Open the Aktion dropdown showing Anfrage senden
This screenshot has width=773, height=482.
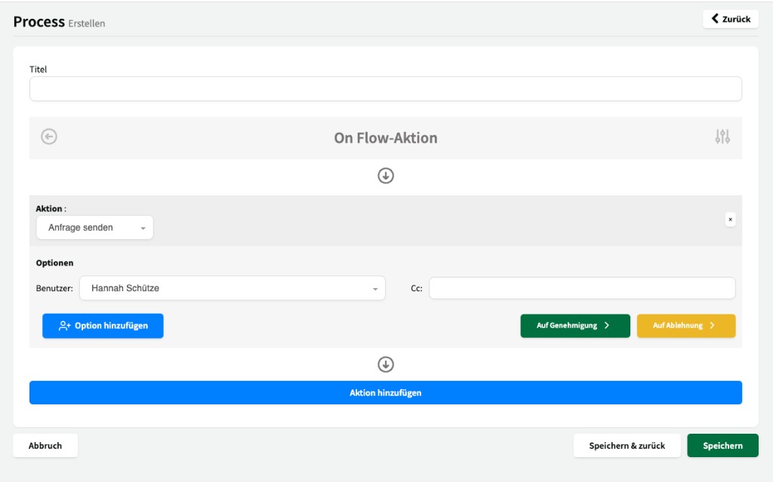click(x=94, y=228)
